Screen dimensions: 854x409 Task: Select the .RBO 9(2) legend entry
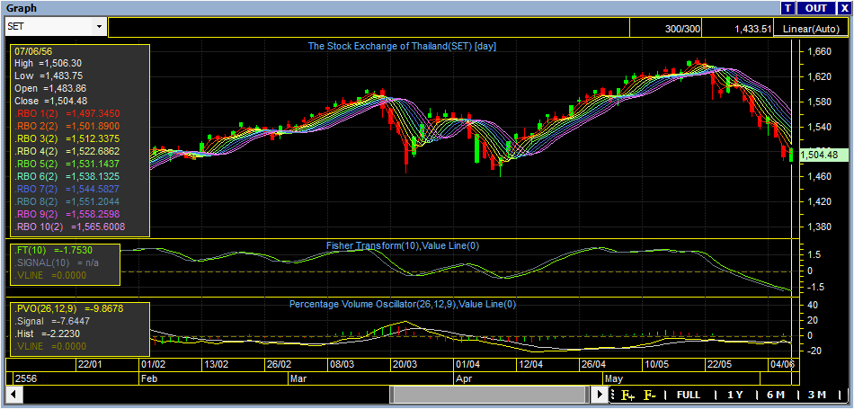(67, 213)
